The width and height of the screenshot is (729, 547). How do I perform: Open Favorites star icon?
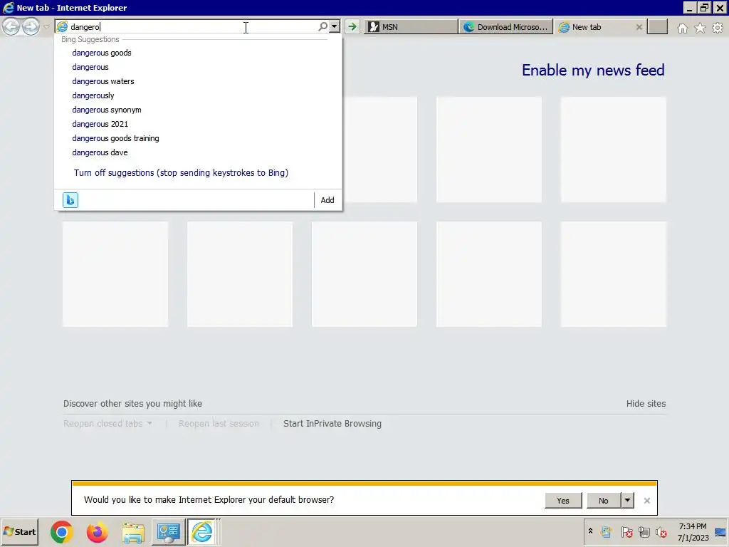(x=700, y=28)
